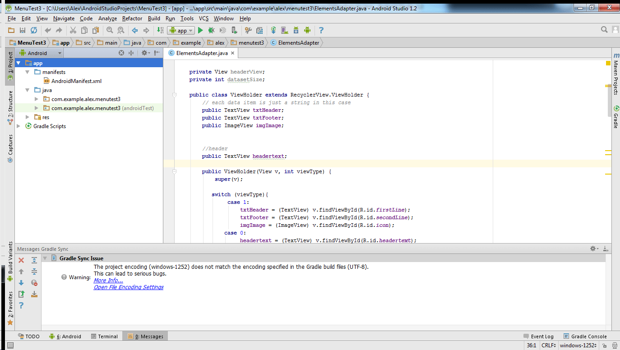
Task: Toggle Expand All in the Messages panel
Action: 34,260
